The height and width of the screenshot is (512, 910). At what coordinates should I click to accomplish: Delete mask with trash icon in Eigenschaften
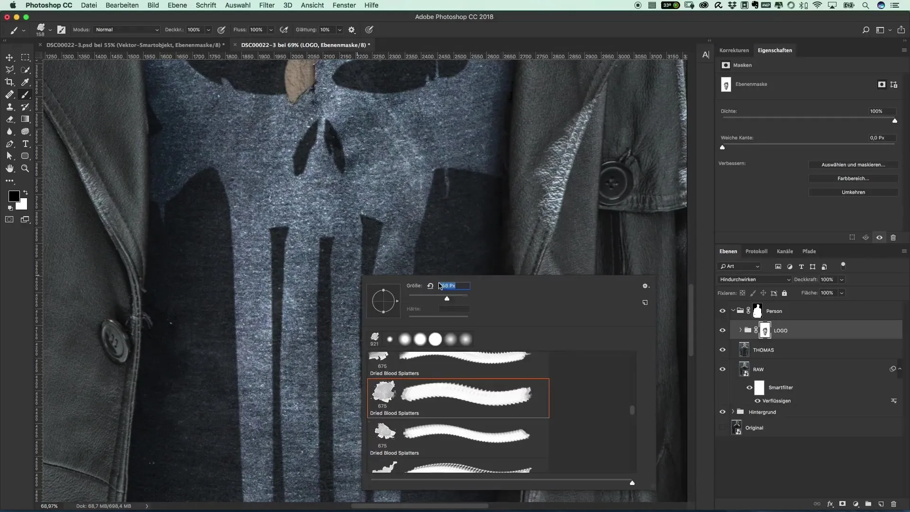(x=893, y=238)
